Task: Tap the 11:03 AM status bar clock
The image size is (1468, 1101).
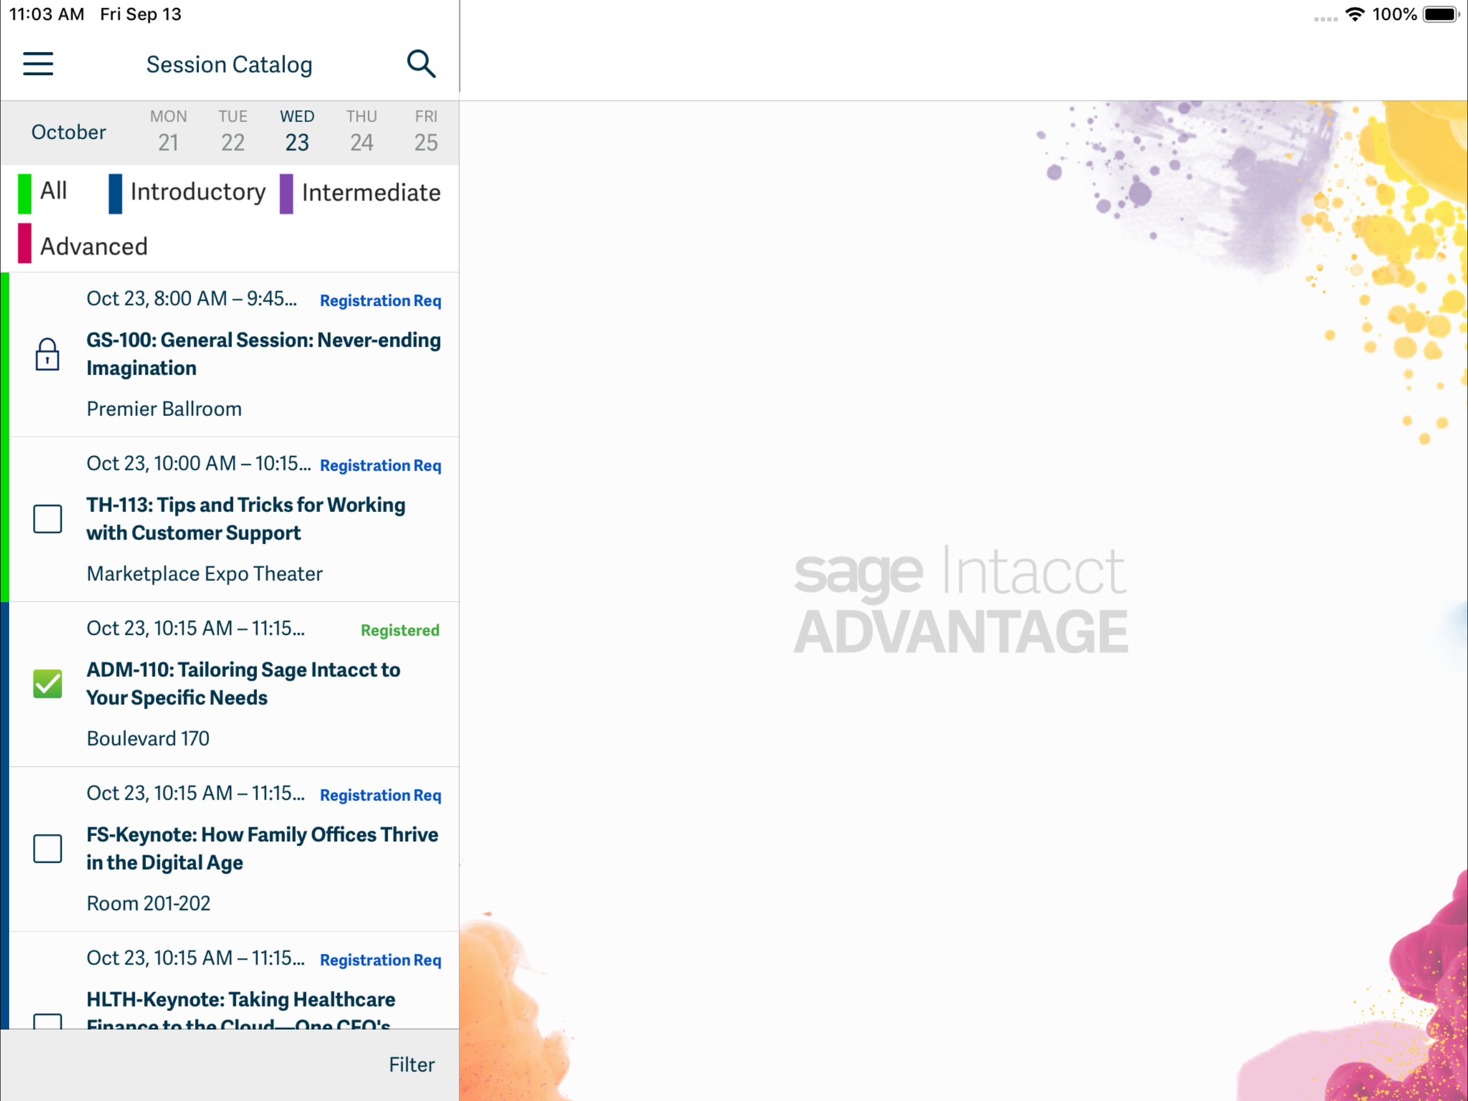Action: [46, 14]
